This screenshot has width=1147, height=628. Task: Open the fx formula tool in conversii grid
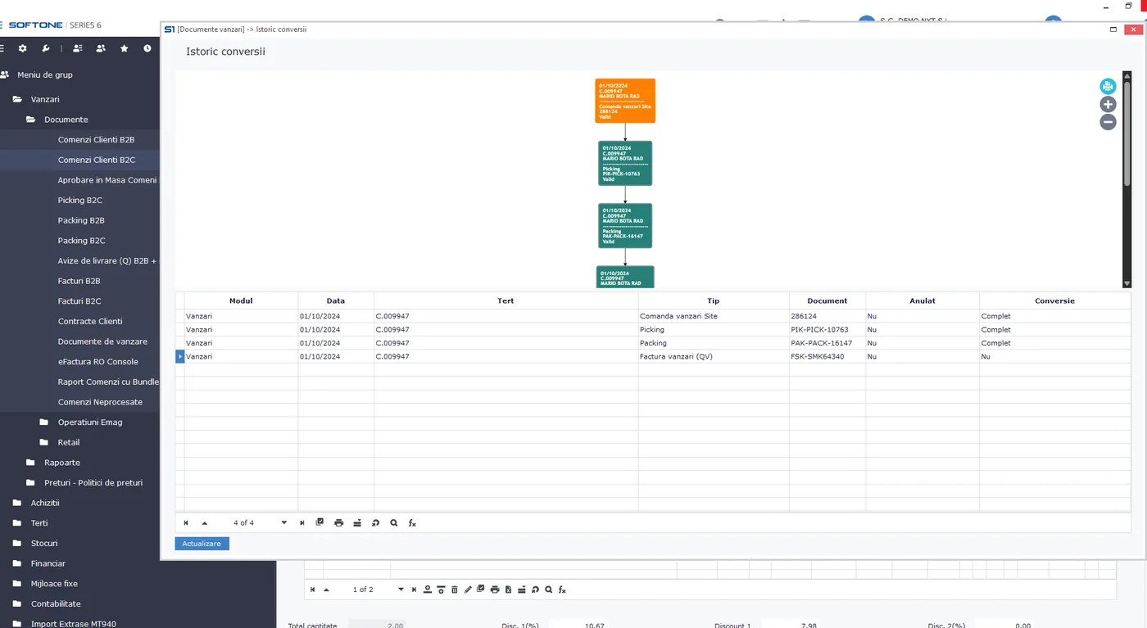(412, 522)
